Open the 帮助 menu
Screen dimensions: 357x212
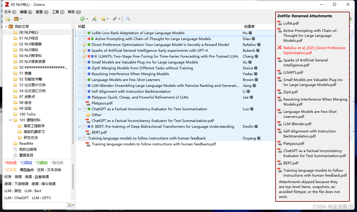pos(74,12)
